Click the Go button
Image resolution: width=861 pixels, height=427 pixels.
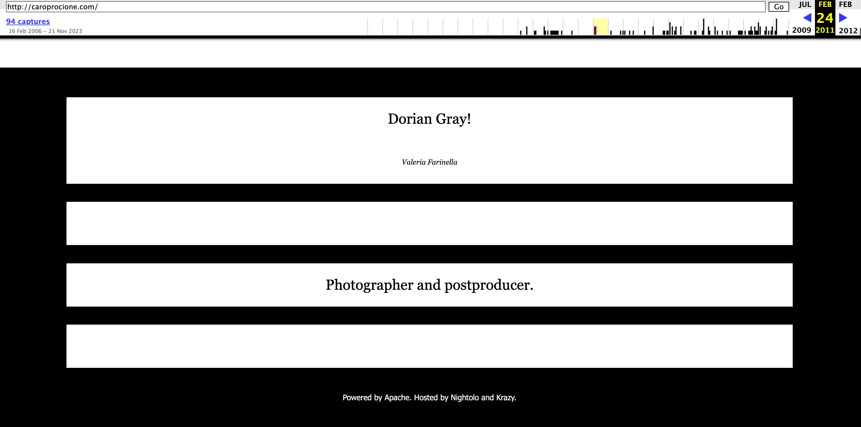[x=779, y=7]
